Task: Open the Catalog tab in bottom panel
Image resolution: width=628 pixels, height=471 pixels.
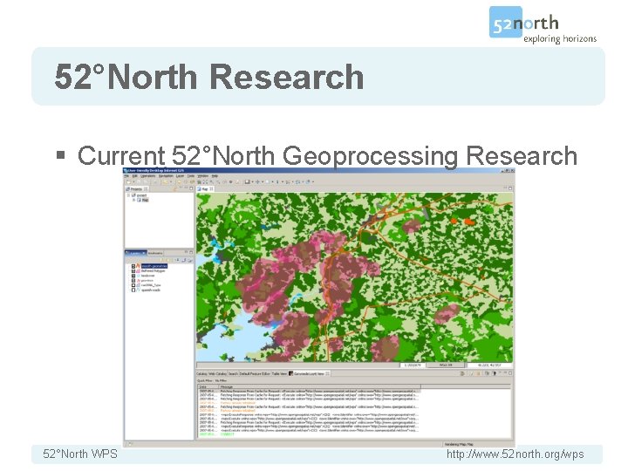Action: (201, 373)
